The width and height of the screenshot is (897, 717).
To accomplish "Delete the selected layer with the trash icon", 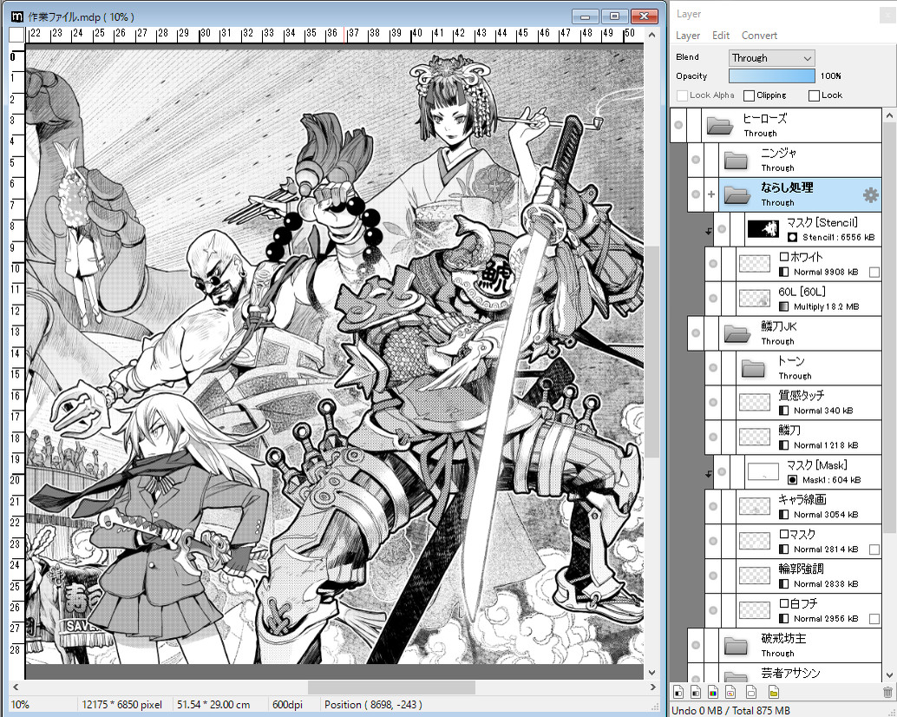I will pos(886,691).
